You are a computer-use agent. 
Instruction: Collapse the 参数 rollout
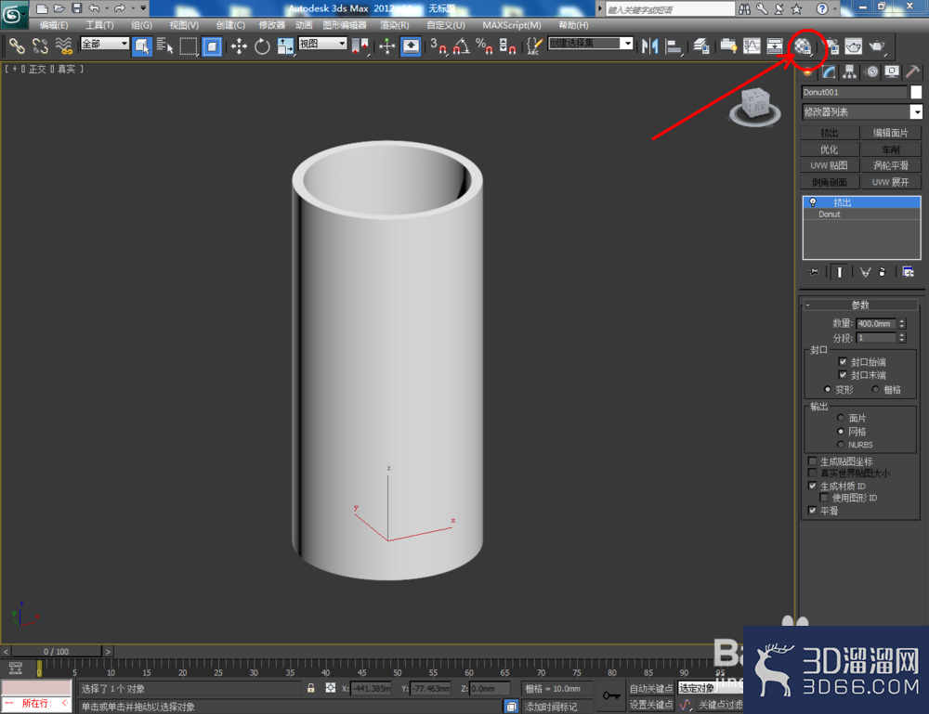coord(860,305)
